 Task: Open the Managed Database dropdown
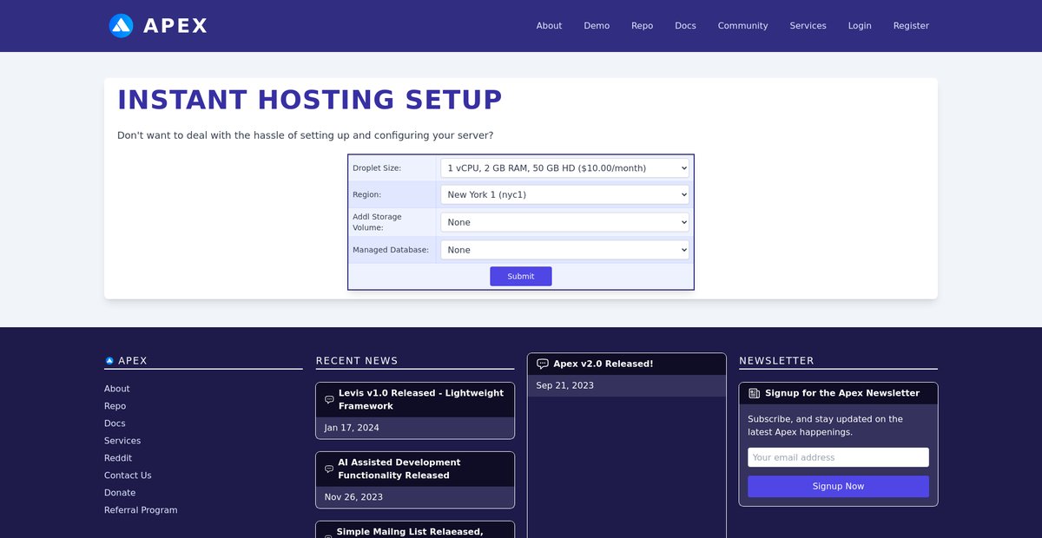click(564, 250)
